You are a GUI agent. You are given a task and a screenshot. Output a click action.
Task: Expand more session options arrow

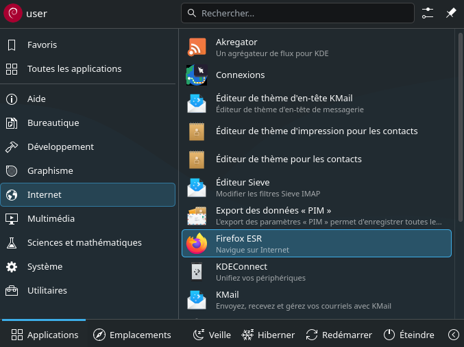pyautogui.click(x=453, y=335)
